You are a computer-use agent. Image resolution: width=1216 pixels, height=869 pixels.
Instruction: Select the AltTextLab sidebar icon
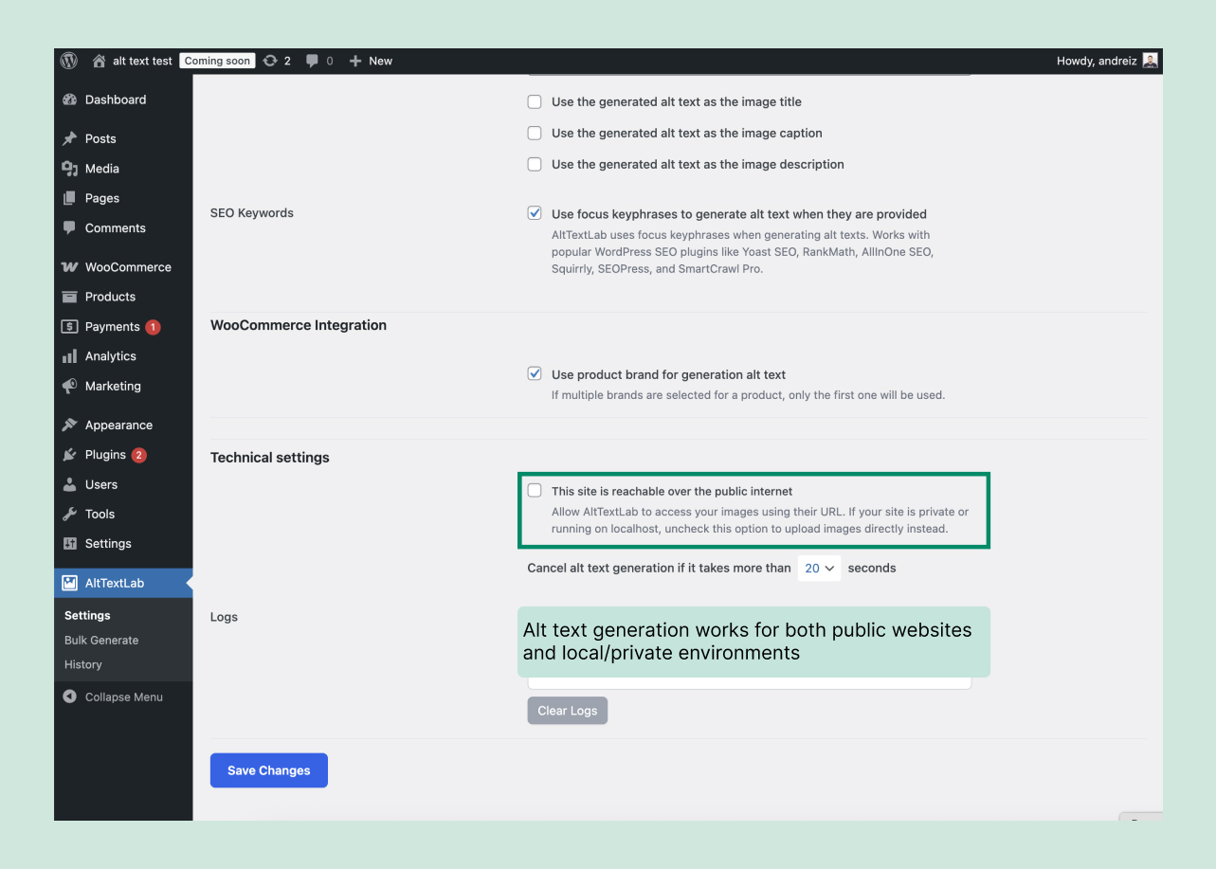[x=71, y=583]
